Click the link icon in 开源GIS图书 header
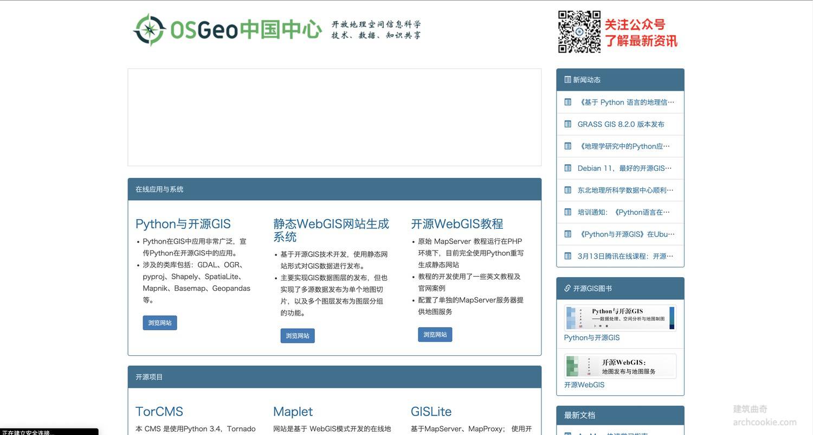Image resolution: width=813 pixels, height=435 pixels. [567, 289]
